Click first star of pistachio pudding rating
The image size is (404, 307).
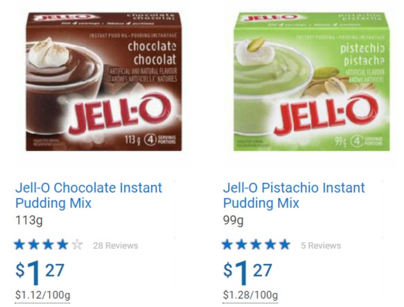click(x=227, y=245)
